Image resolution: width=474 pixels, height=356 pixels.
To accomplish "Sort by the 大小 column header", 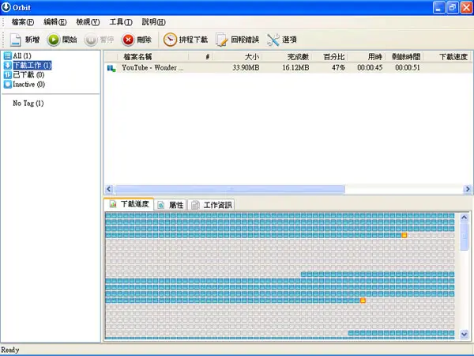I will click(237, 57).
